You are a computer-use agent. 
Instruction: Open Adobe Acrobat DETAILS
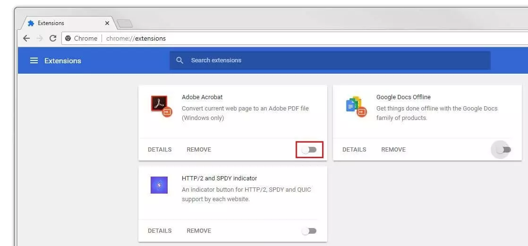click(160, 150)
